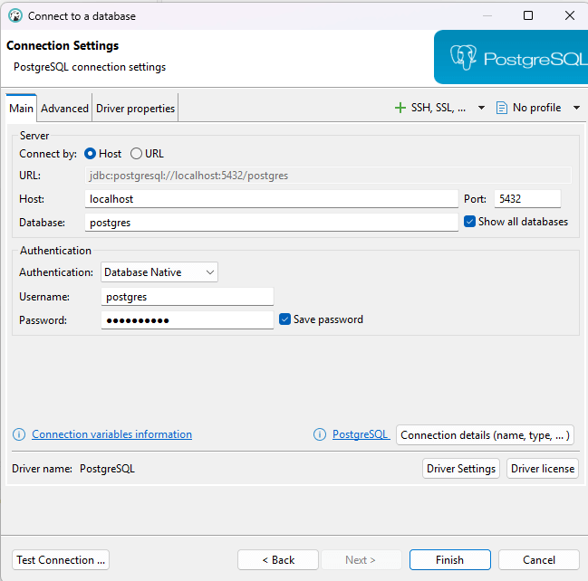The height and width of the screenshot is (581, 588).
Task: Click the info icon beside PostgreSQL link
Action: (x=320, y=434)
